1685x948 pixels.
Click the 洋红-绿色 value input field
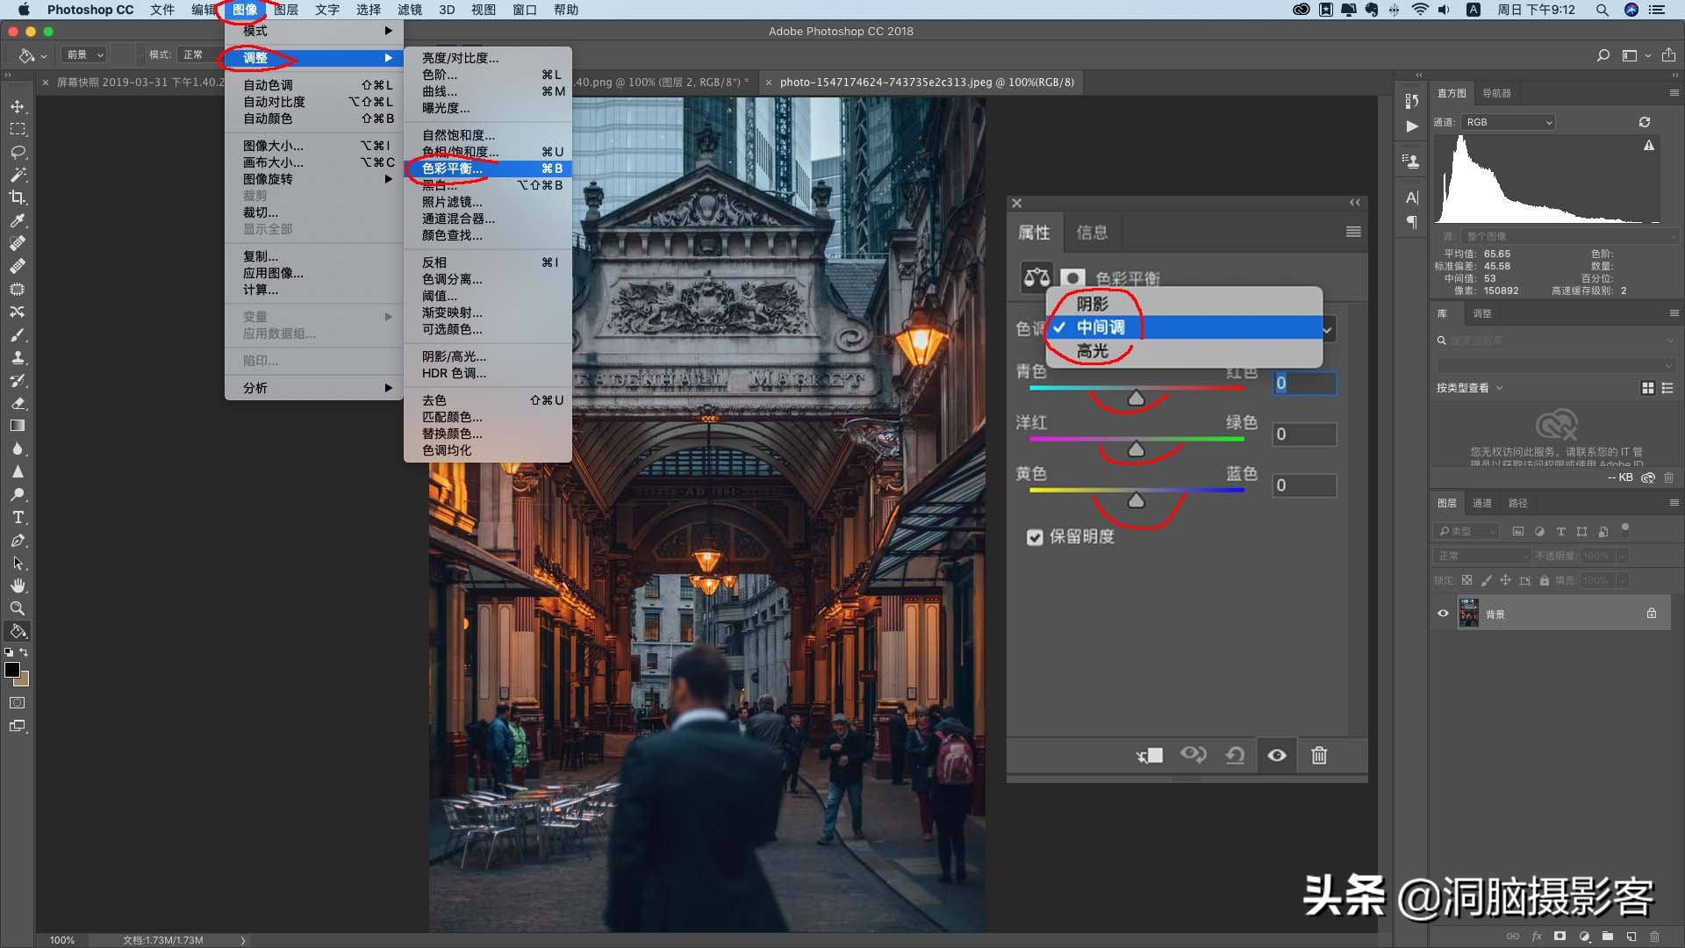point(1304,434)
